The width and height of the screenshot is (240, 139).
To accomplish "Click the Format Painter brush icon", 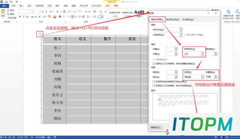I will 8,18.
